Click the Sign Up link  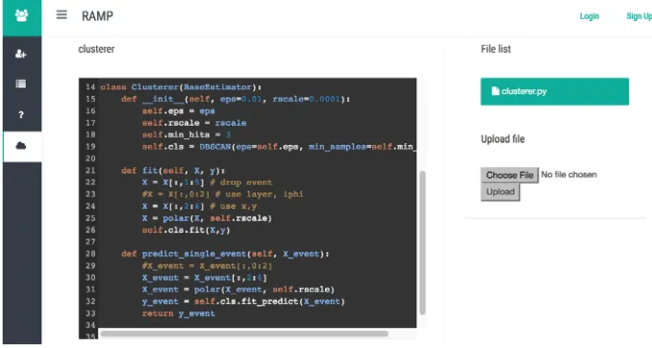click(x=639, y=16)
